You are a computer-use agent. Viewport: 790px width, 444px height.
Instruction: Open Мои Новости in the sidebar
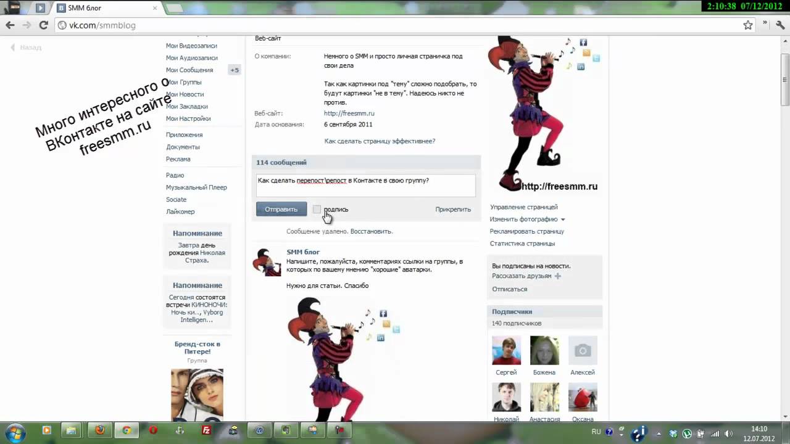185,94
